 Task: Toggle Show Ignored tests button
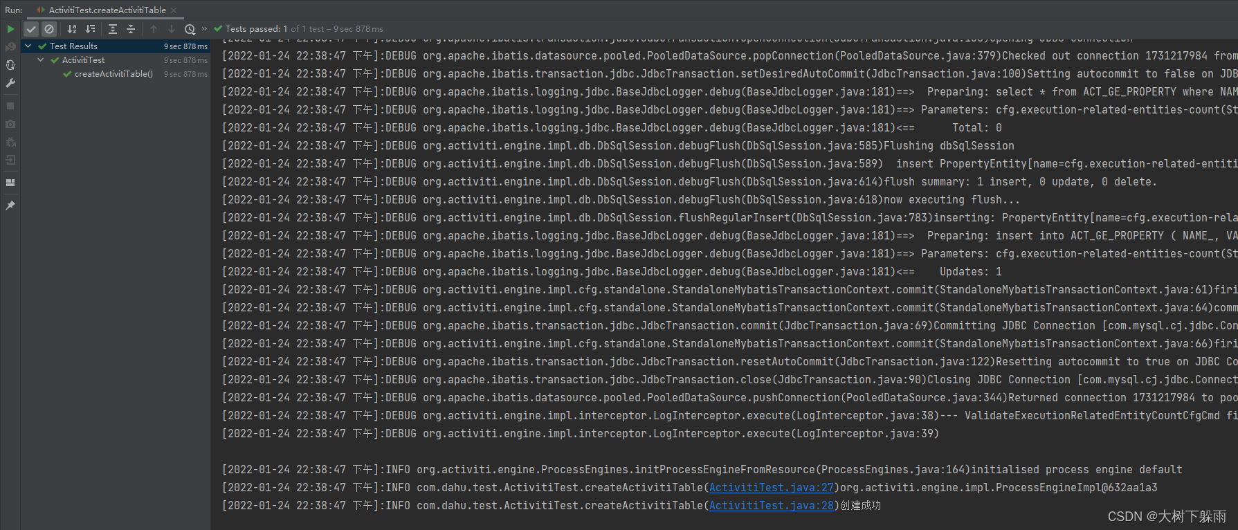point(49,29)
